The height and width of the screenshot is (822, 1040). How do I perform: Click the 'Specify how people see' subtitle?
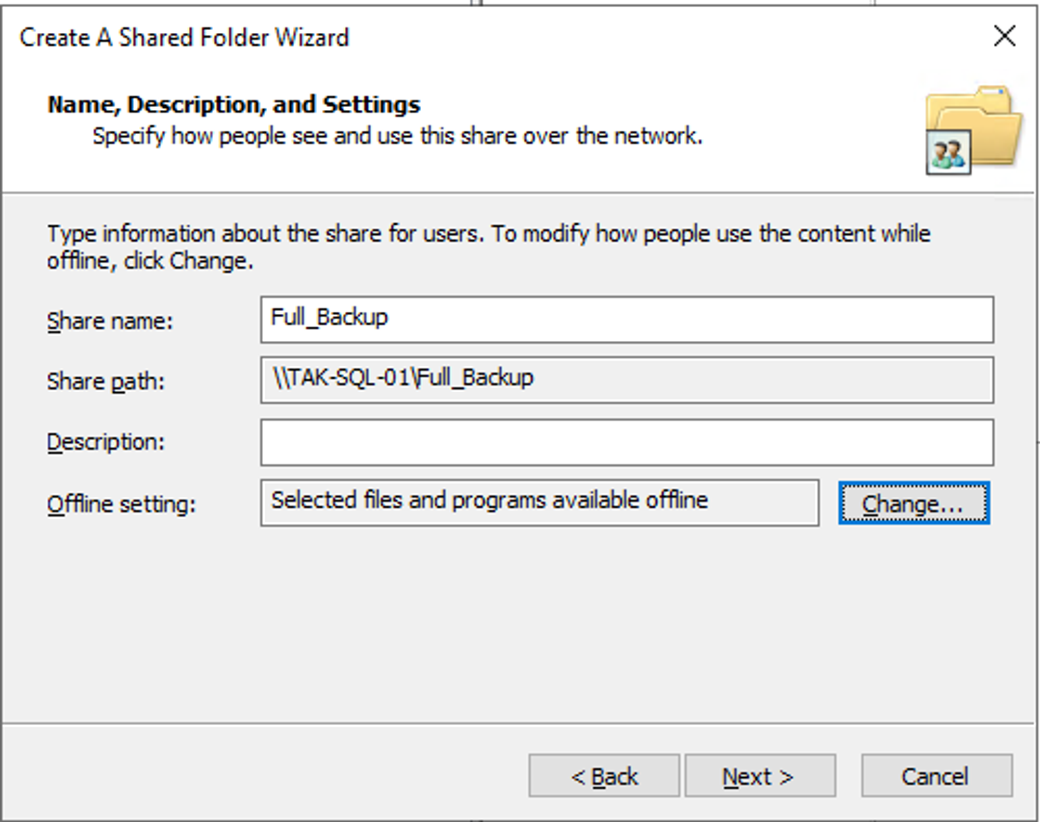[397, 136]
